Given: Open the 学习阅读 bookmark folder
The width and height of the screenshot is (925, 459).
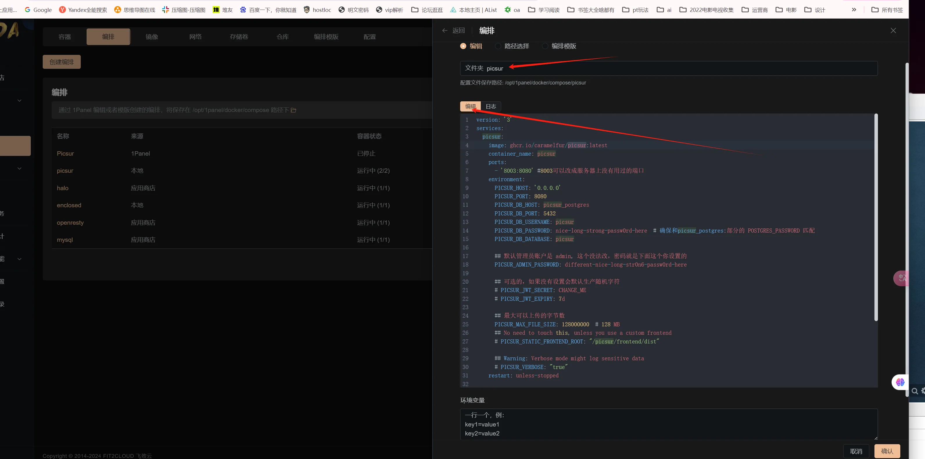Looking at the screenshot, I should (544, 10).
